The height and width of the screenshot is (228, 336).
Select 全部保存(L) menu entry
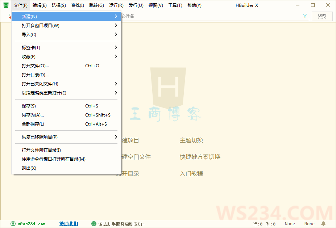pyautogui.click(x=66, y=124)
